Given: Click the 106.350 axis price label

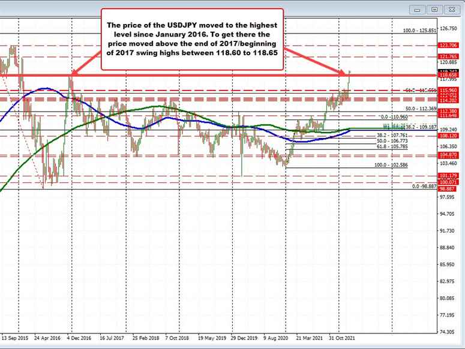Looking at the screenshot, I should tap(448, 147).
